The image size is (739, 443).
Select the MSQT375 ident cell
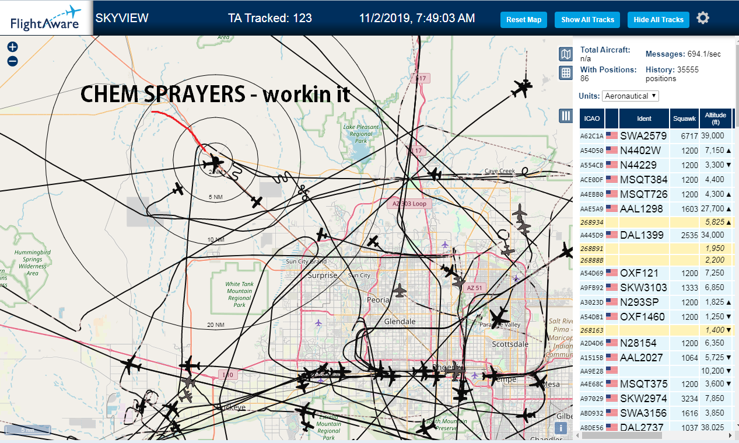click(644, 383)
